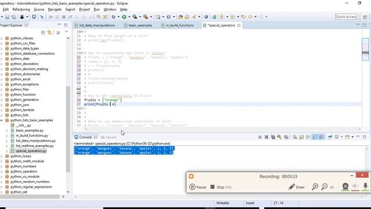This screenshot has height=209, width=371.
Task: Open special_operators.py in Project Explorer
Action: (31, 151)
